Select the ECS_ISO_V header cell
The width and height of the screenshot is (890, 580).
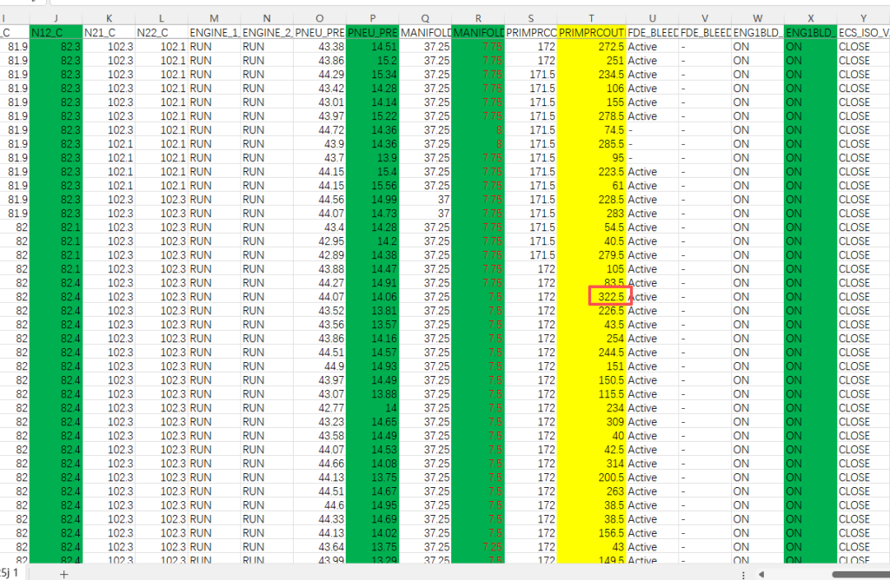tap(863, 32)
